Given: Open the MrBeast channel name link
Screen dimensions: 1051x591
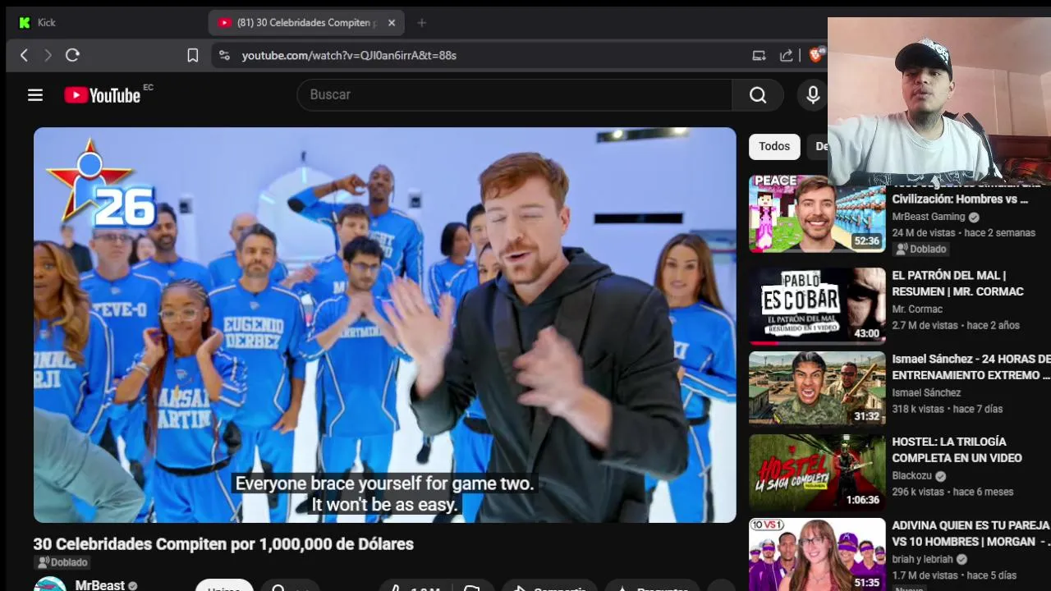Looking at the screenshot, I should pyautogui.click(x=100, y=585).
